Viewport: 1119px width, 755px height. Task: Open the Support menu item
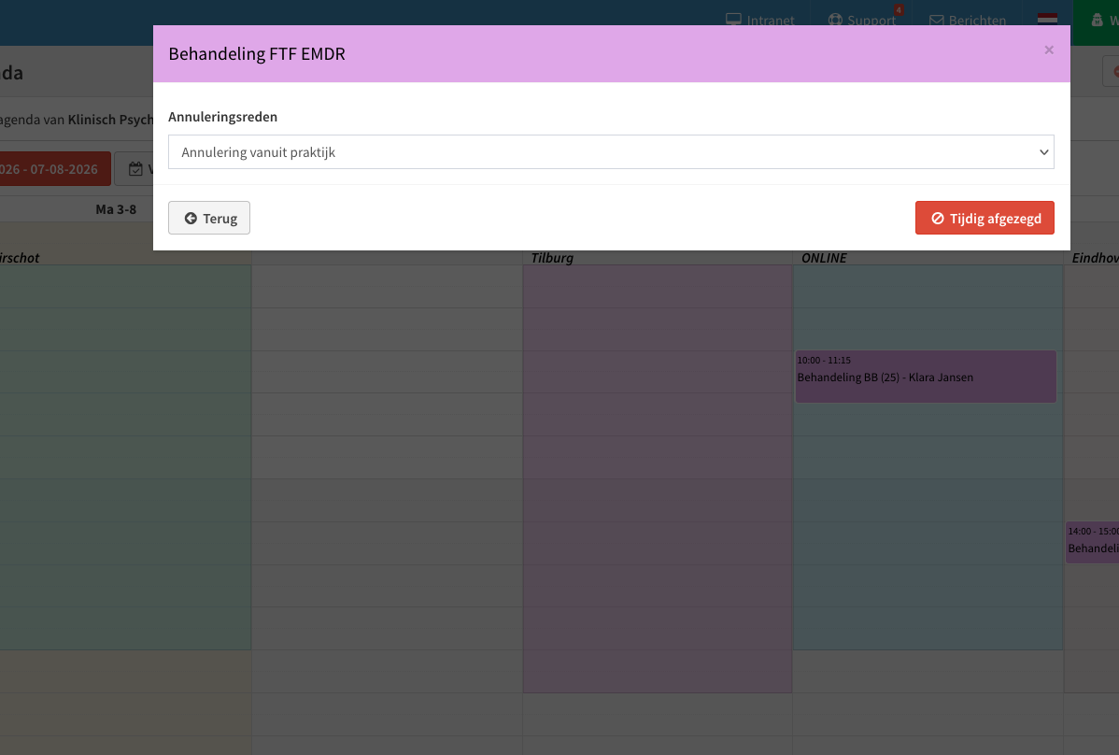(862, 20)
